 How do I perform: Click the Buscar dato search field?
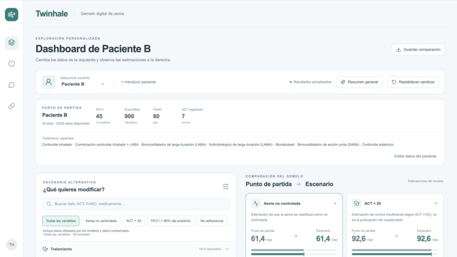[x=136, y=204]
